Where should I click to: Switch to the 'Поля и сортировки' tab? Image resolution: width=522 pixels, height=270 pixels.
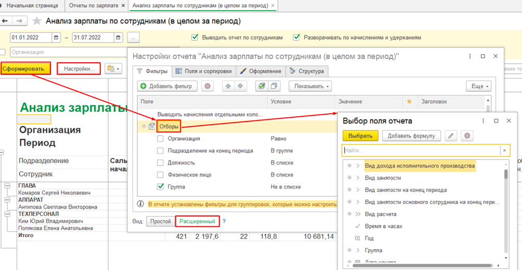click(x=204, y=71)
